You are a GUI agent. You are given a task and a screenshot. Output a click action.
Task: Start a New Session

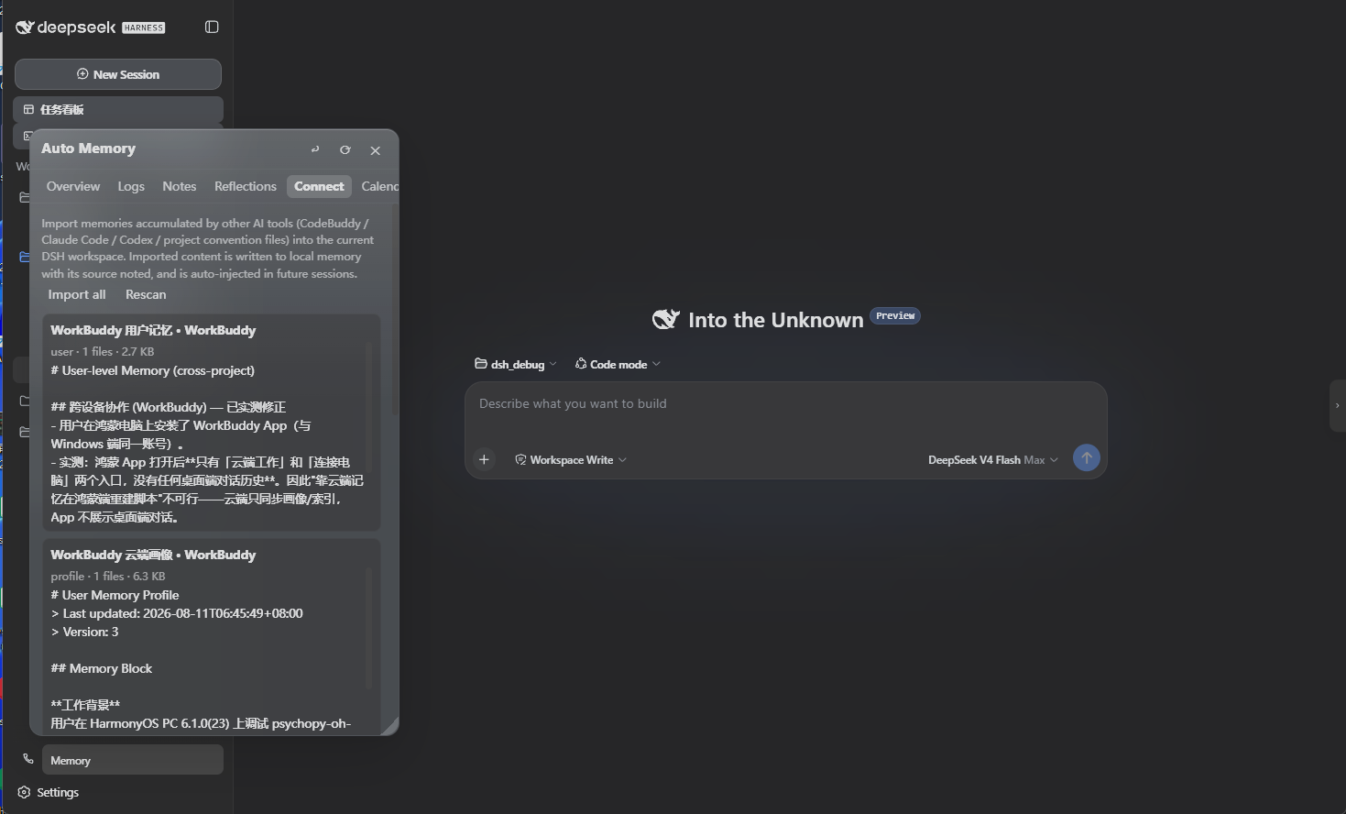[118, 74]
